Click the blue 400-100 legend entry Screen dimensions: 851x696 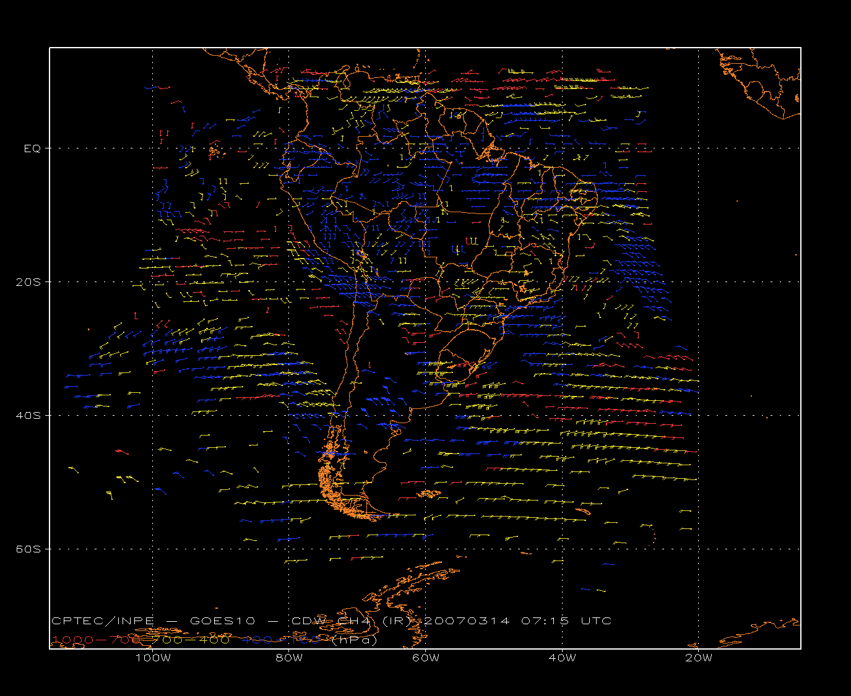[281, 640]
